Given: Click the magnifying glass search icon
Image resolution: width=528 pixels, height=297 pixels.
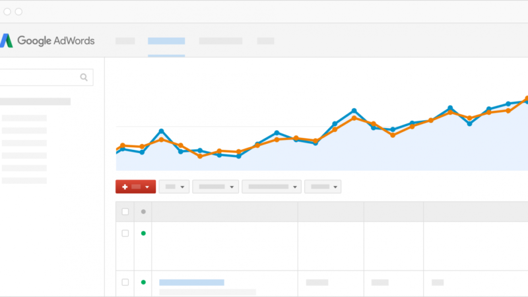Looking at the screenshot, I should coord(84,77).
